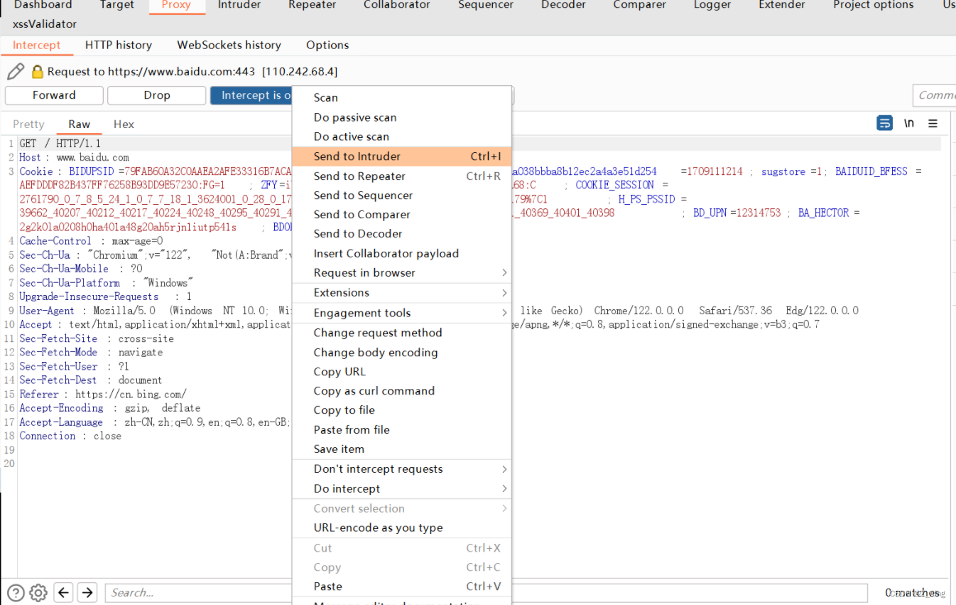Click the Forward button
This screenshot has height=605, width=956.
pyautogui.click(x=53, y=95)
